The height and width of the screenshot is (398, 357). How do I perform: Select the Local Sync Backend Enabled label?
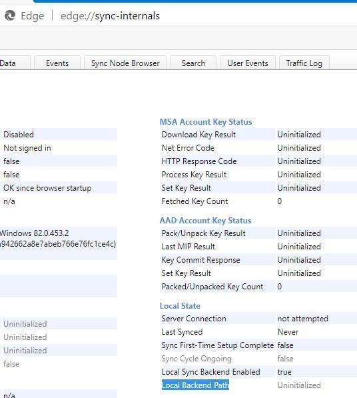(x=210, y=372)
